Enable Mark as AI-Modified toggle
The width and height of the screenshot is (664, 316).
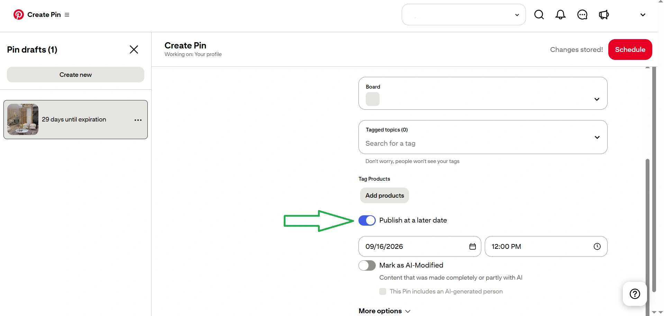(x=367, y=265)
